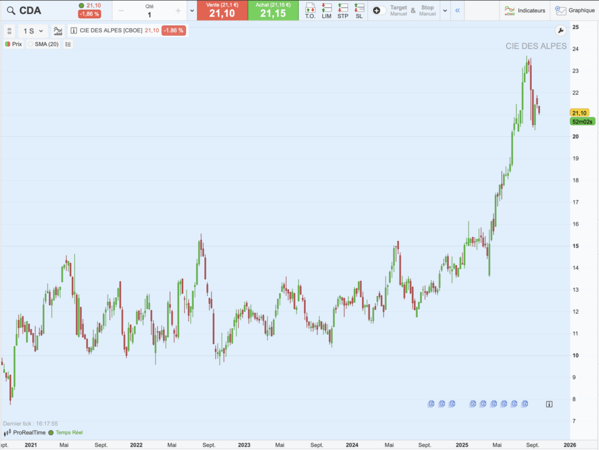
Task: Open the info icon near the bottom timeline
Action: coord(549,403)
